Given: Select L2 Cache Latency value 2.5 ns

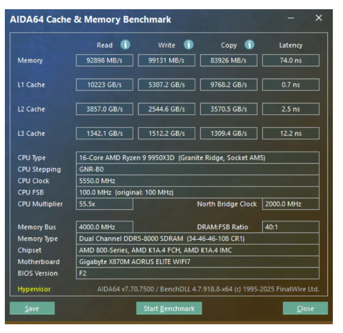Looking at the screenshot, I should 291,109.
